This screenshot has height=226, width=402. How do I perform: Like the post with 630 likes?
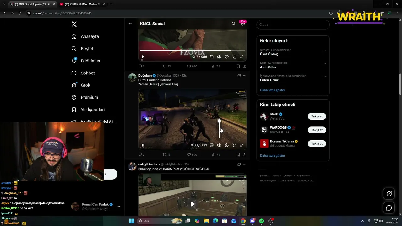click(x=192, y=66)
